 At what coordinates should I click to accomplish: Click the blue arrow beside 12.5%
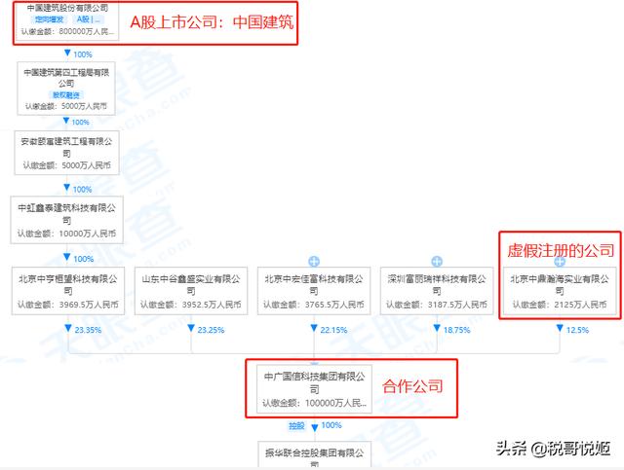click(560, 328)
